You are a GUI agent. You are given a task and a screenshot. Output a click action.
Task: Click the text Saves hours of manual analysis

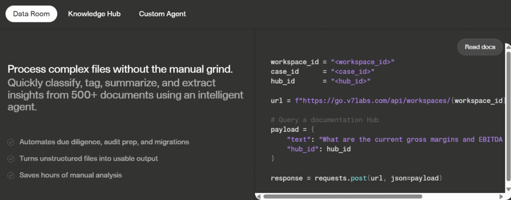(x=70, y=175)
